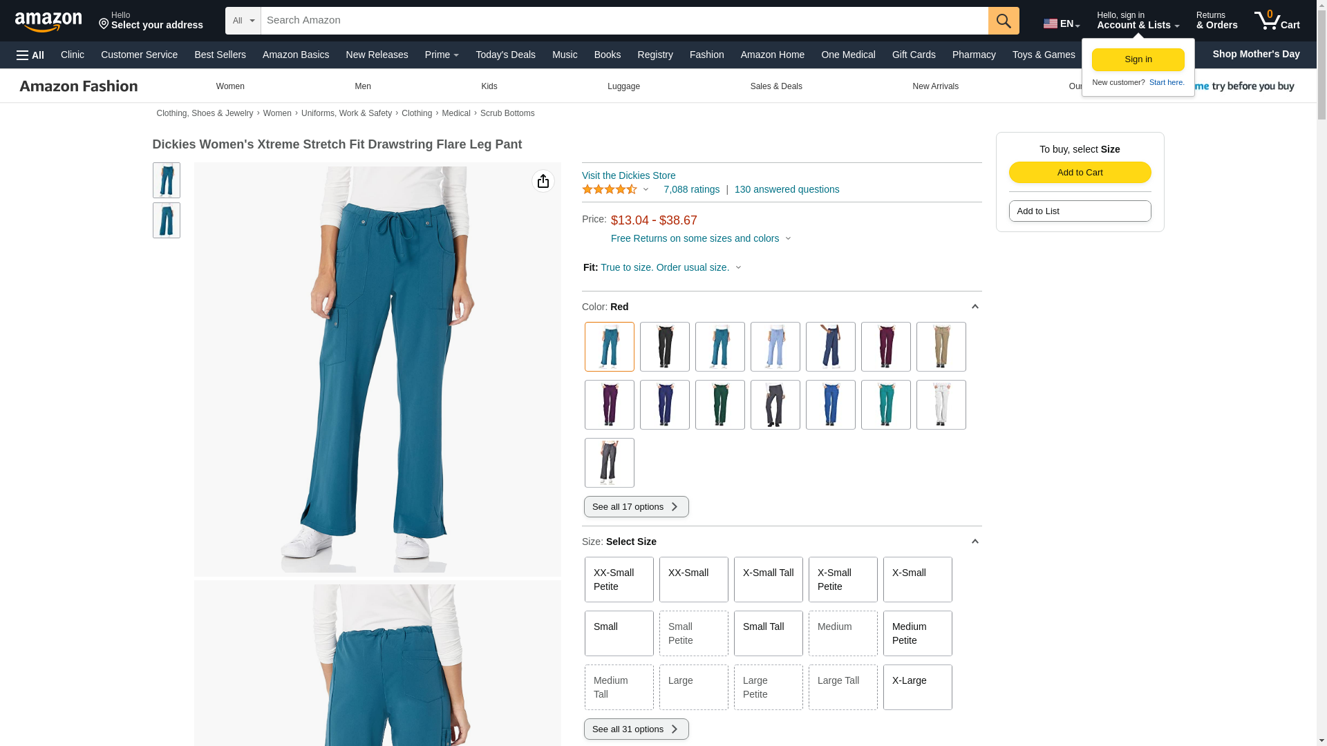The width and height of the screenshot is (1327, 746).
Task: Pick the X-Large size option
Action: [918, 687]
